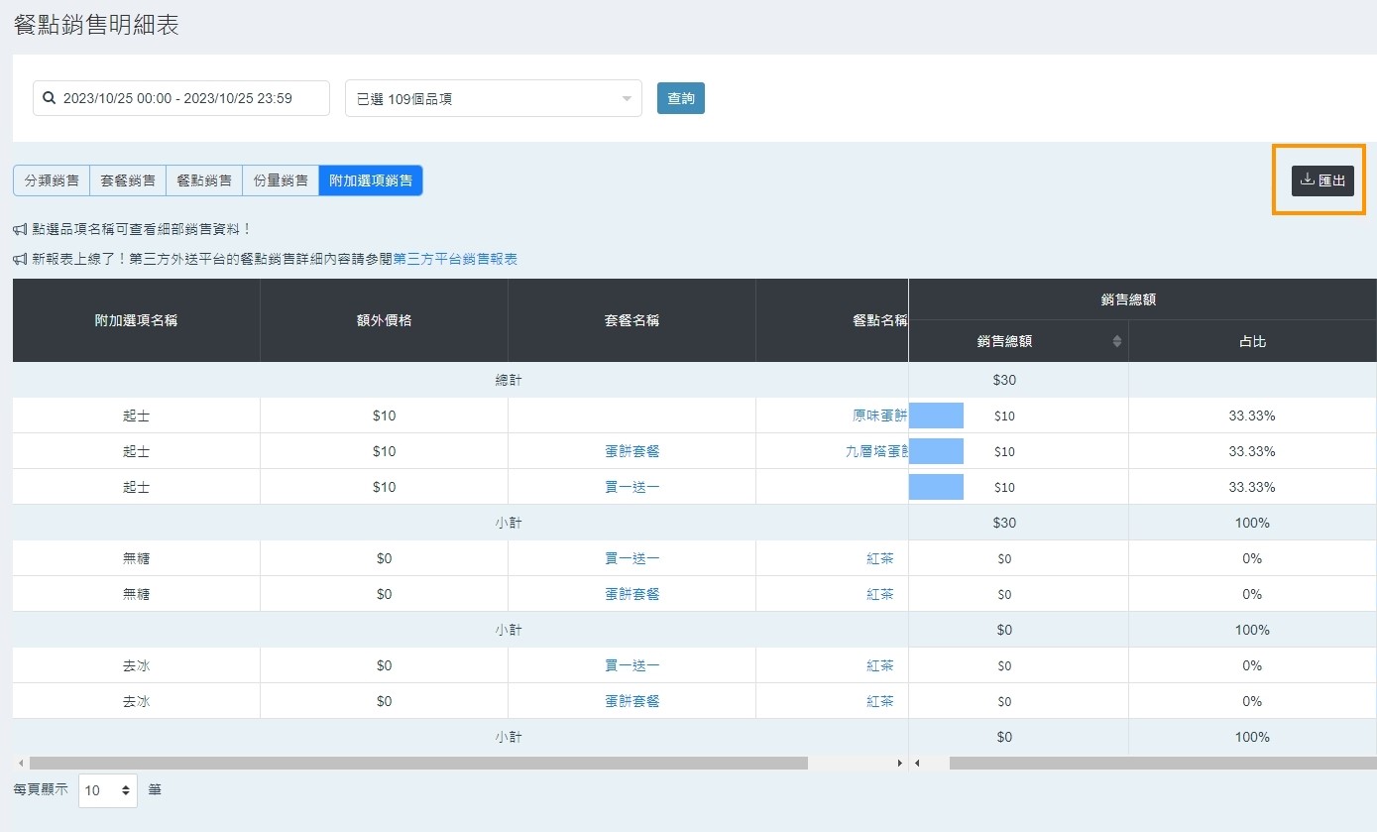Screen dimensions: 1377x832
Task: Switch to the 分類銷售 tab
Action: point(52,180)
